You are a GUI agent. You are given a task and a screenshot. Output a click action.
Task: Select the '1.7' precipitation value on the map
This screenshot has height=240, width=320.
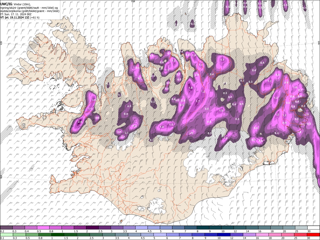(198, 101)
